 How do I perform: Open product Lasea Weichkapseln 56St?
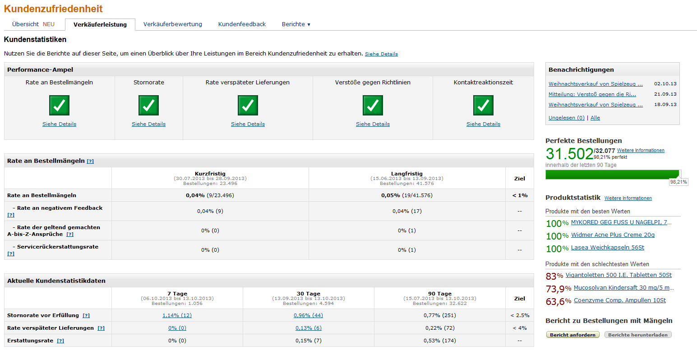coord(608,248)
